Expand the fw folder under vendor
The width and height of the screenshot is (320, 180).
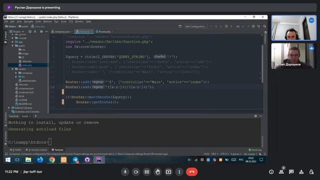16,76
